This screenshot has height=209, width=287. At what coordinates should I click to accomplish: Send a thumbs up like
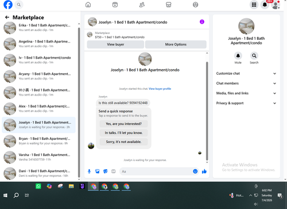(x=204, y=172)
